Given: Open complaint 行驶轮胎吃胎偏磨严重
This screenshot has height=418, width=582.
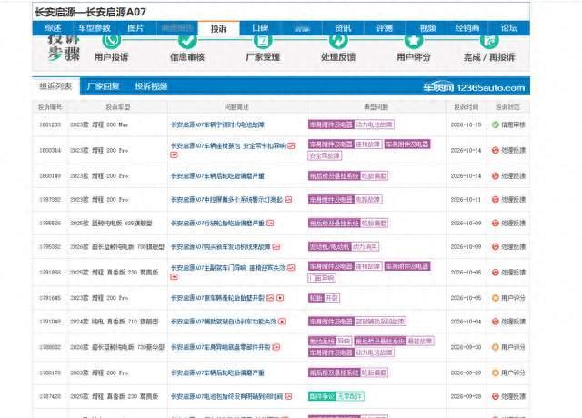Looking at the screenshot, I should (x=217, y=224).
